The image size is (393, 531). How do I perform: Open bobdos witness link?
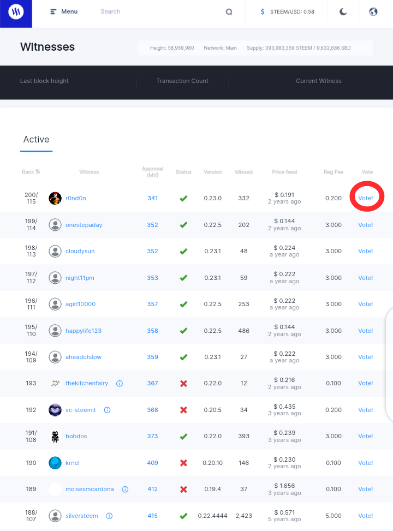[76, 436]
